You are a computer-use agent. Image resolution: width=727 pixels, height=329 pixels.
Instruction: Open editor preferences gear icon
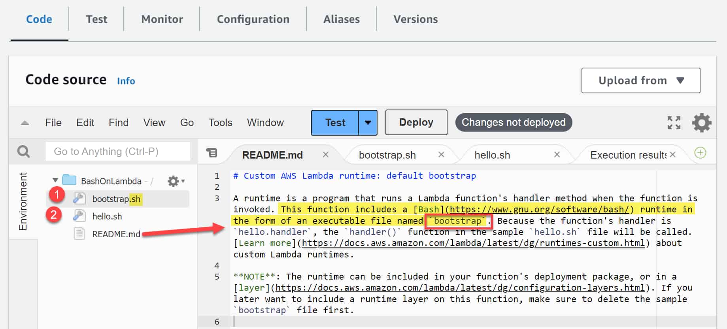tap(702, 123)
